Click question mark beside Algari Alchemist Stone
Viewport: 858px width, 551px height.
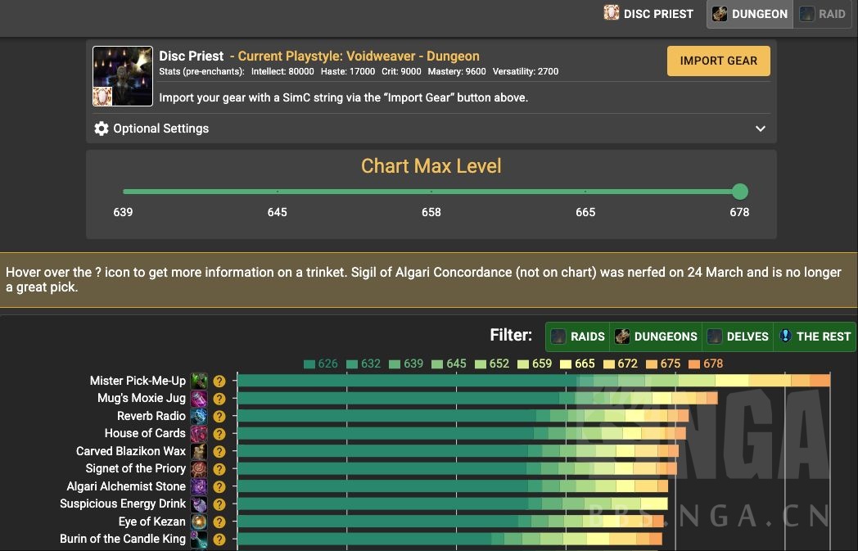[x=219, y=486]
